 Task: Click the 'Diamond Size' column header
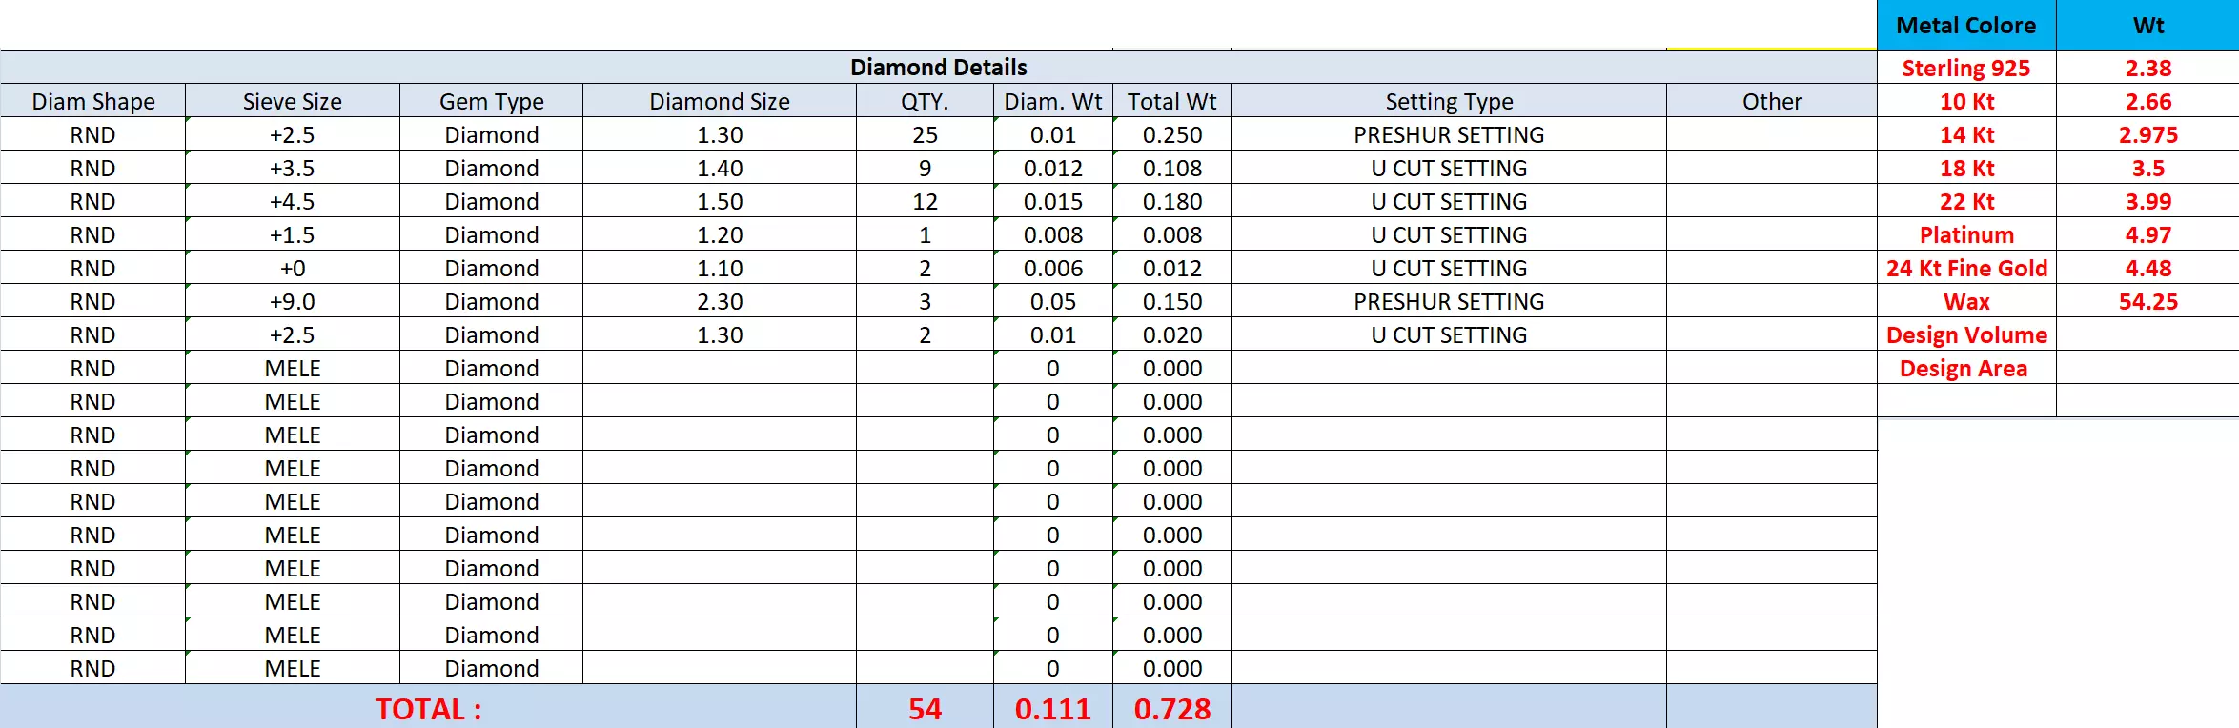pos(720,101)
